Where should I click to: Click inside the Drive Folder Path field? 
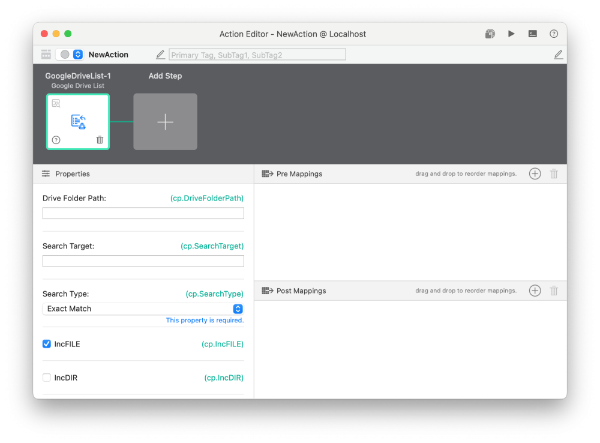coord(143,213)
